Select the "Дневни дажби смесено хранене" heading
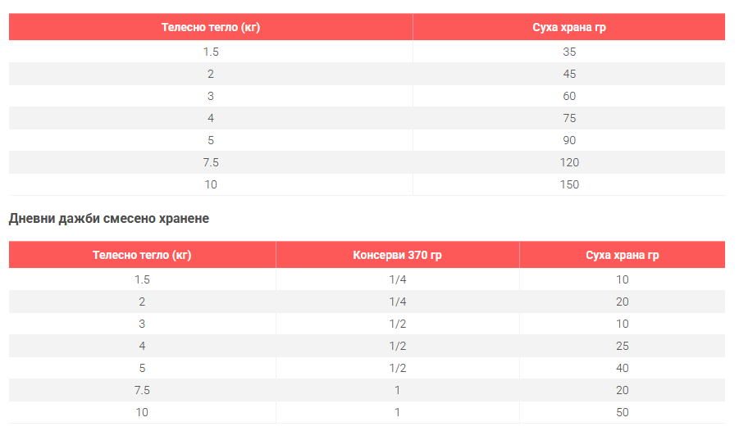Image resolution: width=739 pixels, height=431 pixels. (109, 219)
